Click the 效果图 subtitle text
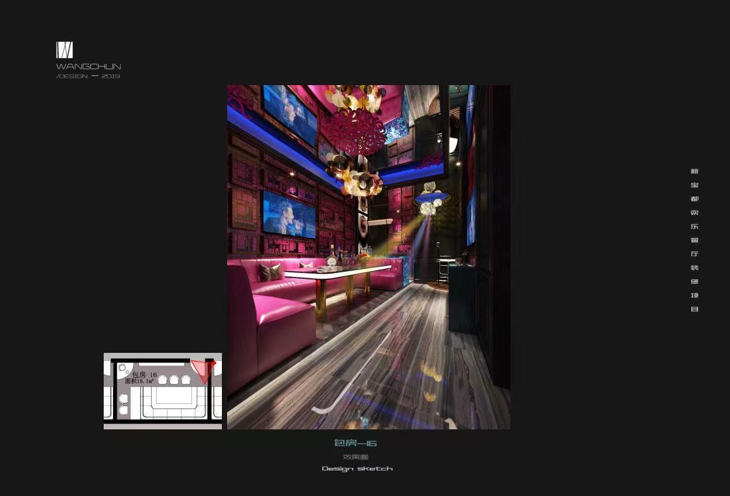The width and height of the screenshot is (730, 496). click(x=356, y=457)
